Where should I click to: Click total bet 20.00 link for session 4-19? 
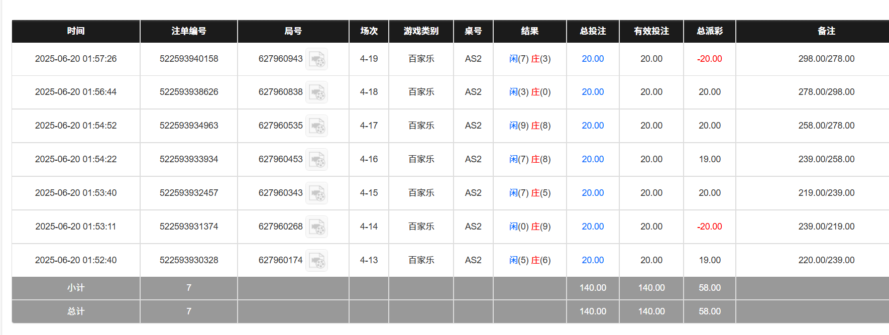coord(593,59)
